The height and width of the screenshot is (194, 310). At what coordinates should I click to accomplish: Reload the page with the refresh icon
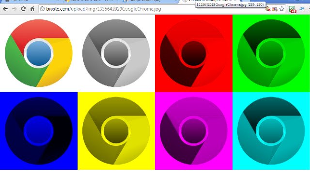click(x=23, y=9)
